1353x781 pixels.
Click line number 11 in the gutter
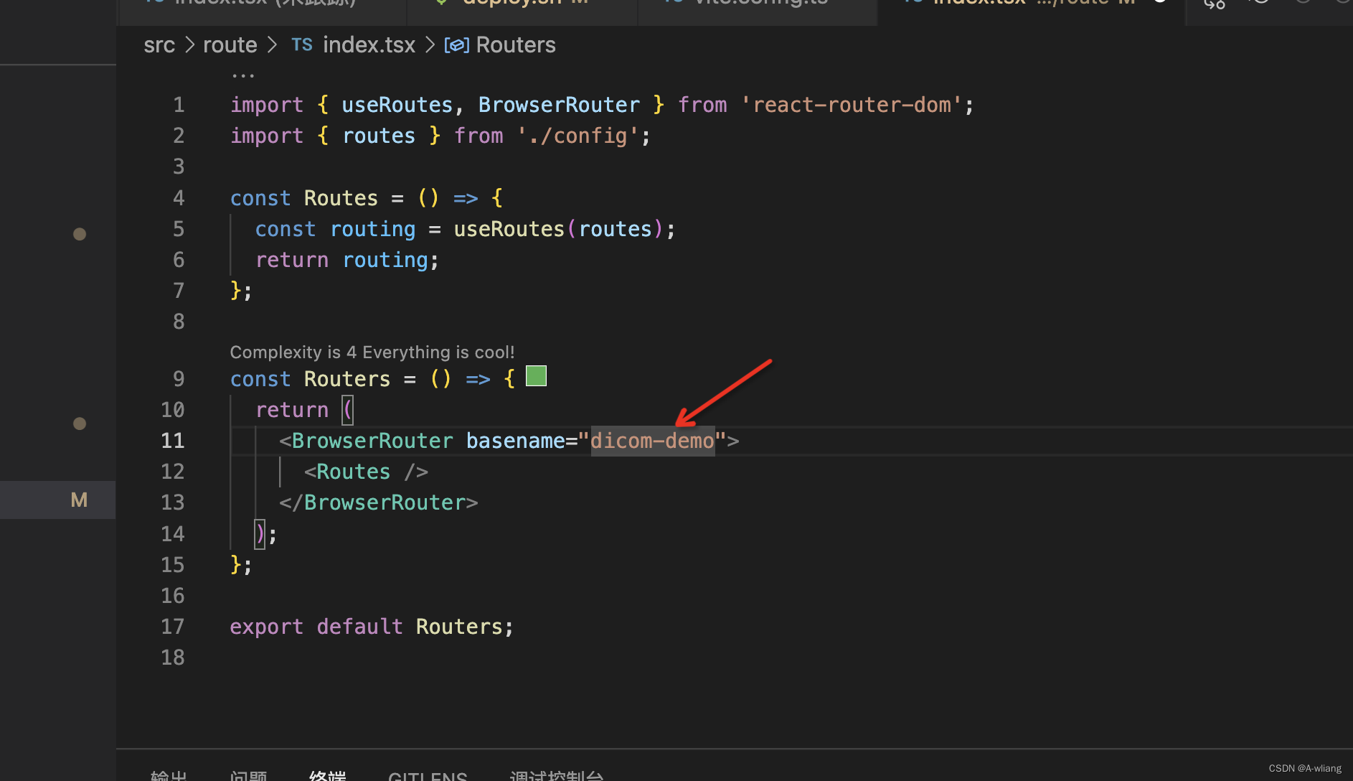[x=173, y=441]
